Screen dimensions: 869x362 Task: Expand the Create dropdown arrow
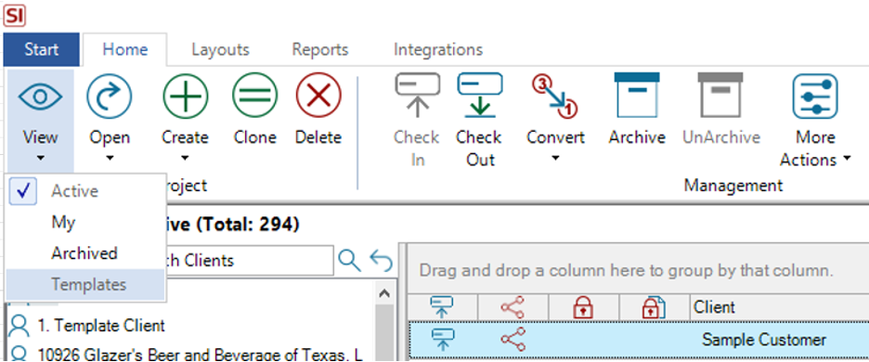pos(185,158)
